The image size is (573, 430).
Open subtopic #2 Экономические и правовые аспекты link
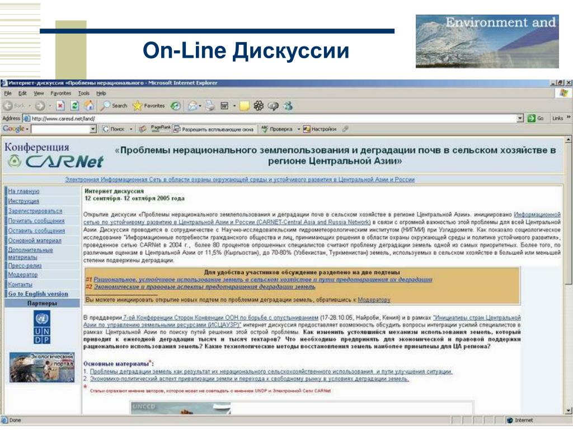[205, 287]
